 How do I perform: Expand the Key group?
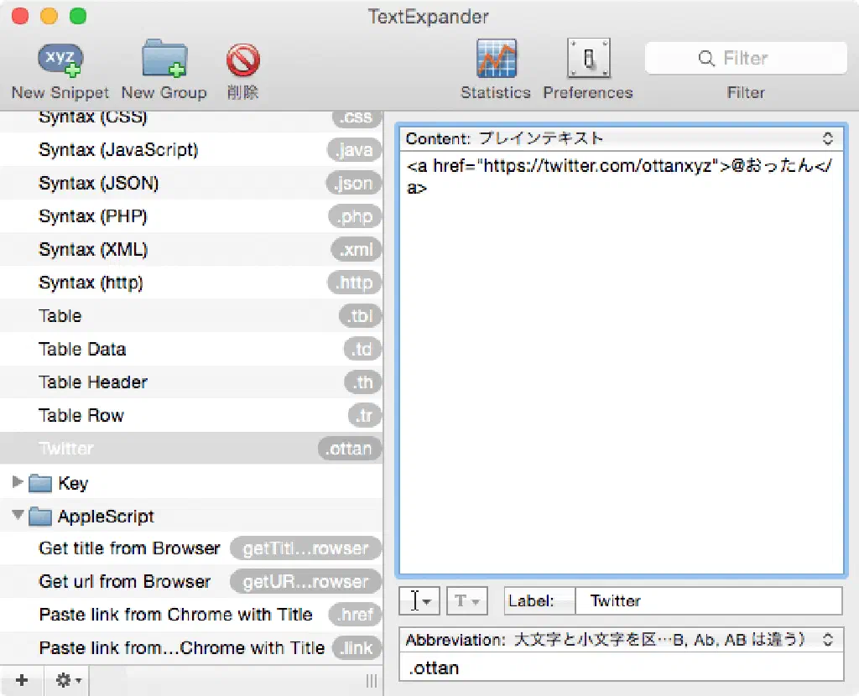pyautogui.click(x=18, y=483)
